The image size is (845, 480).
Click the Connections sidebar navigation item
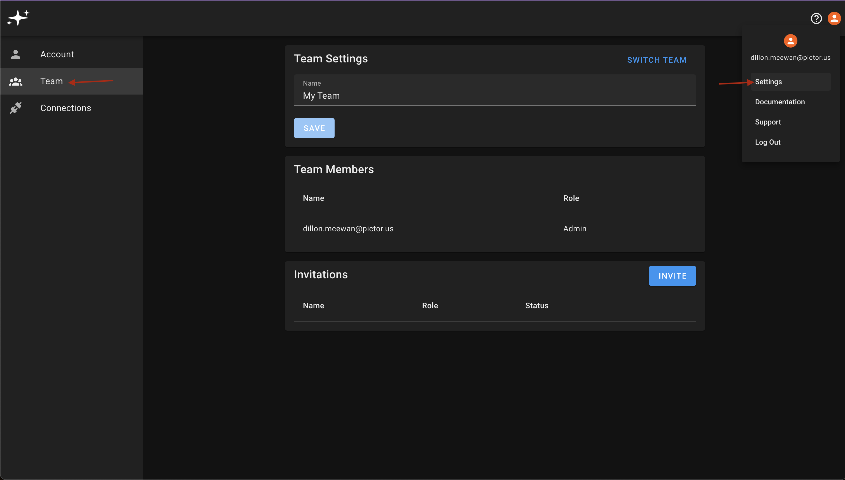(x=66, y=108)
